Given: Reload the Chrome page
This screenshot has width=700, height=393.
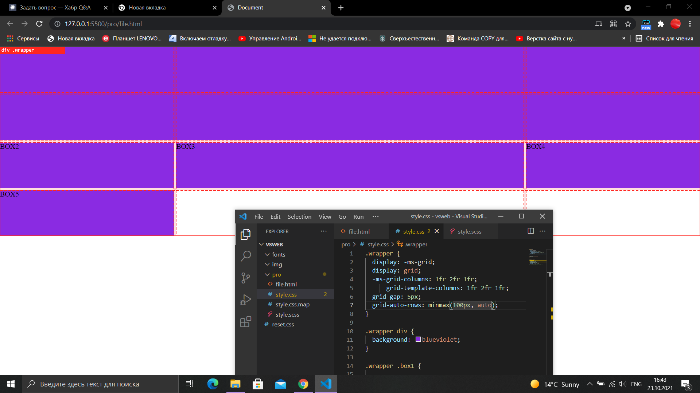Looking at the screenshot, I should (39, 24).
